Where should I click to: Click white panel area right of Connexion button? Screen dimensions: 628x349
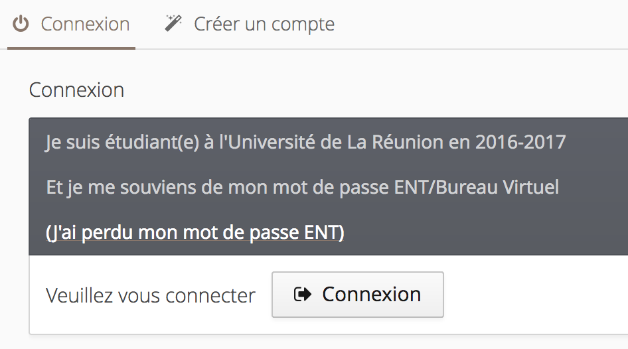[x=532, y=295]
